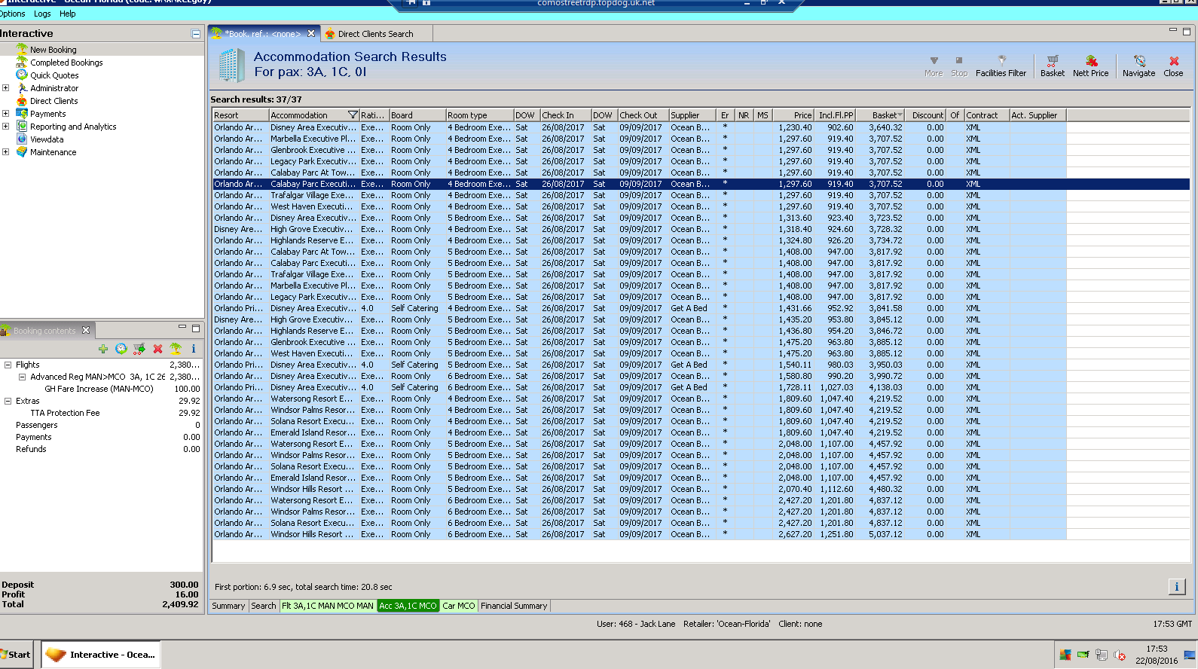
Task: Open the Help menu
Action: 67,14
